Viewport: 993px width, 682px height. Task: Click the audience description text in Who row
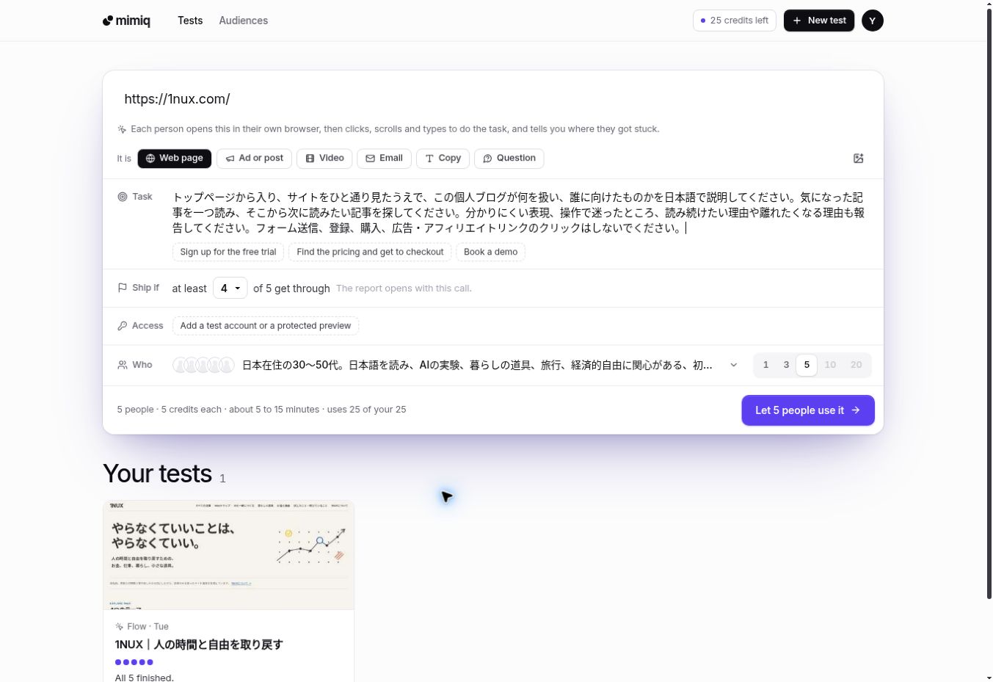point(477,365)
